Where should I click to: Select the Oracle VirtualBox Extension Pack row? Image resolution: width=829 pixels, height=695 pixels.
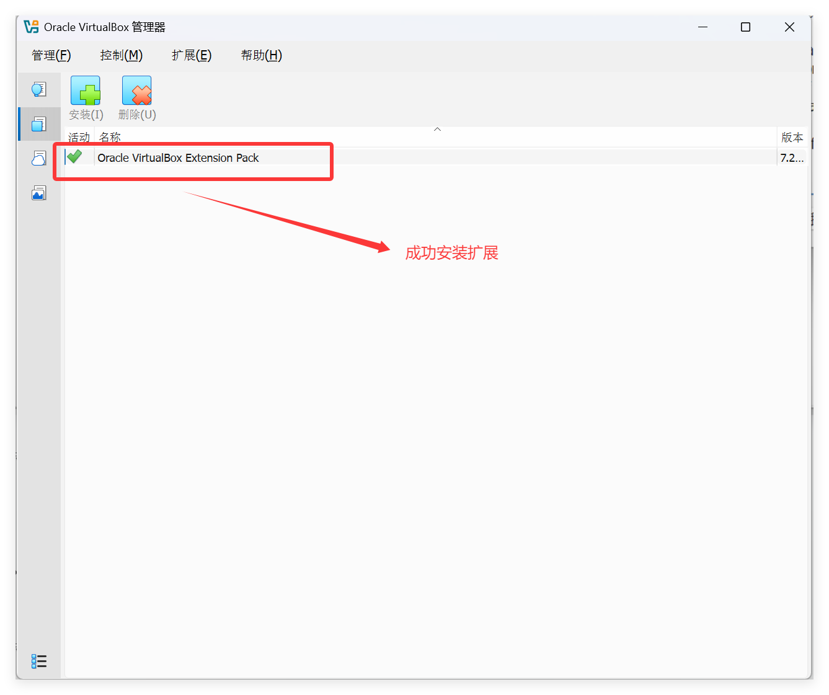[x=436, y=157]
